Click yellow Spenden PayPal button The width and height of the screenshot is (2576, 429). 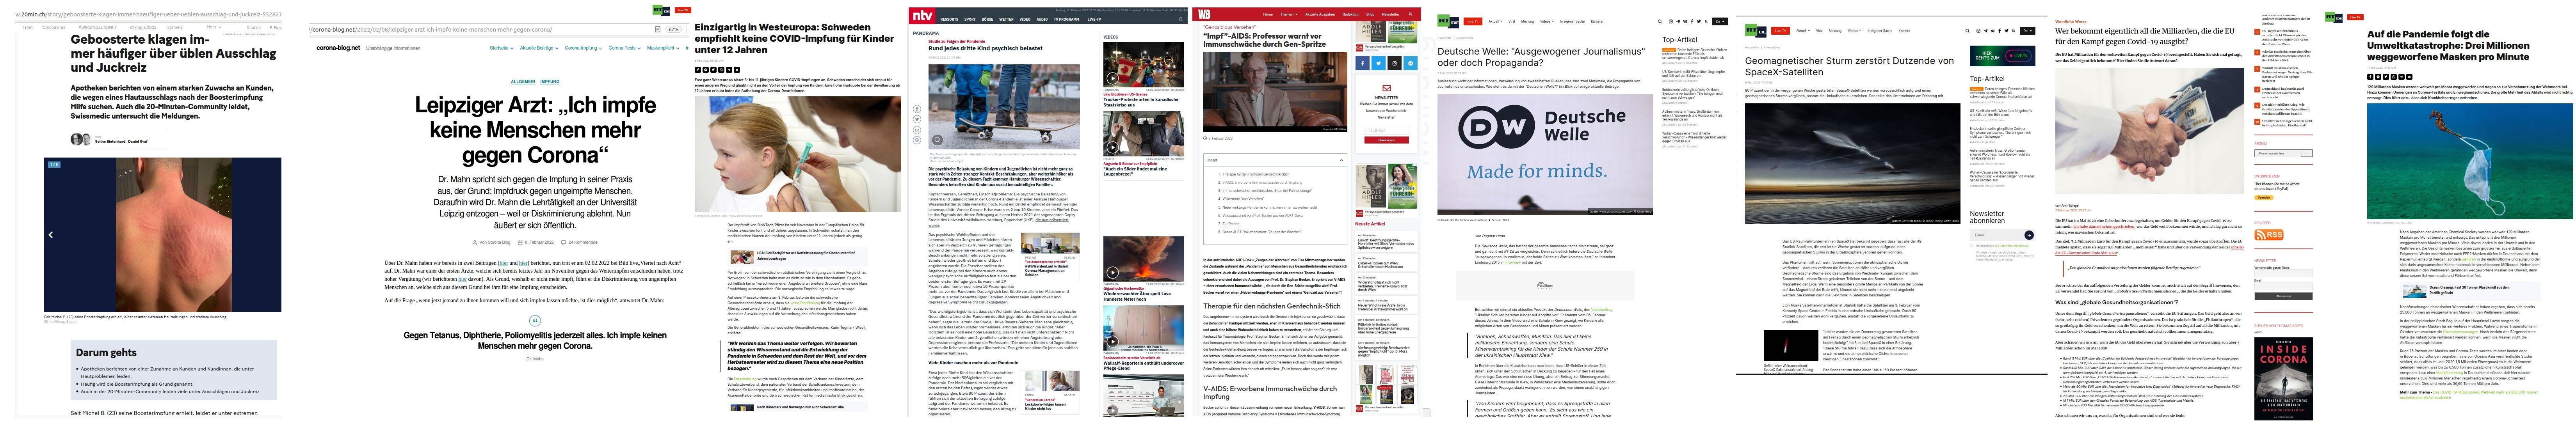pos(2264,198)
